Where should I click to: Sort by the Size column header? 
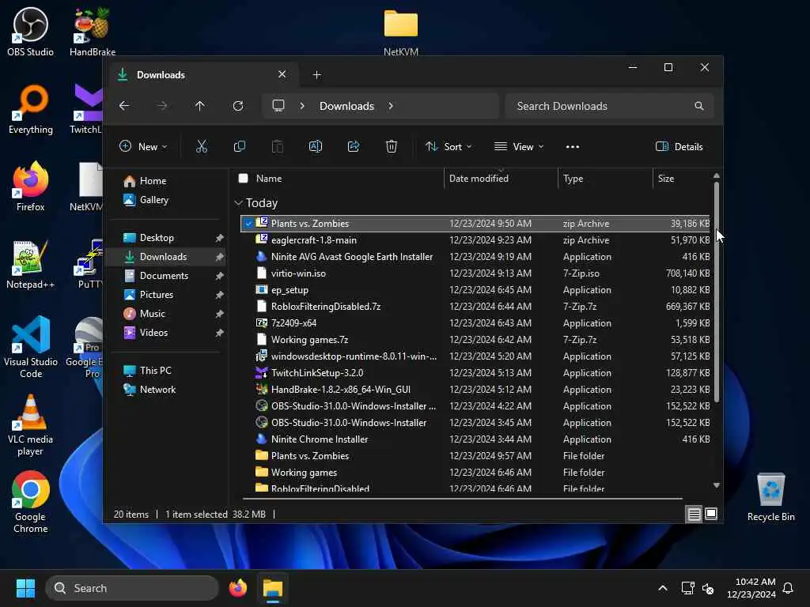(666, 178)
